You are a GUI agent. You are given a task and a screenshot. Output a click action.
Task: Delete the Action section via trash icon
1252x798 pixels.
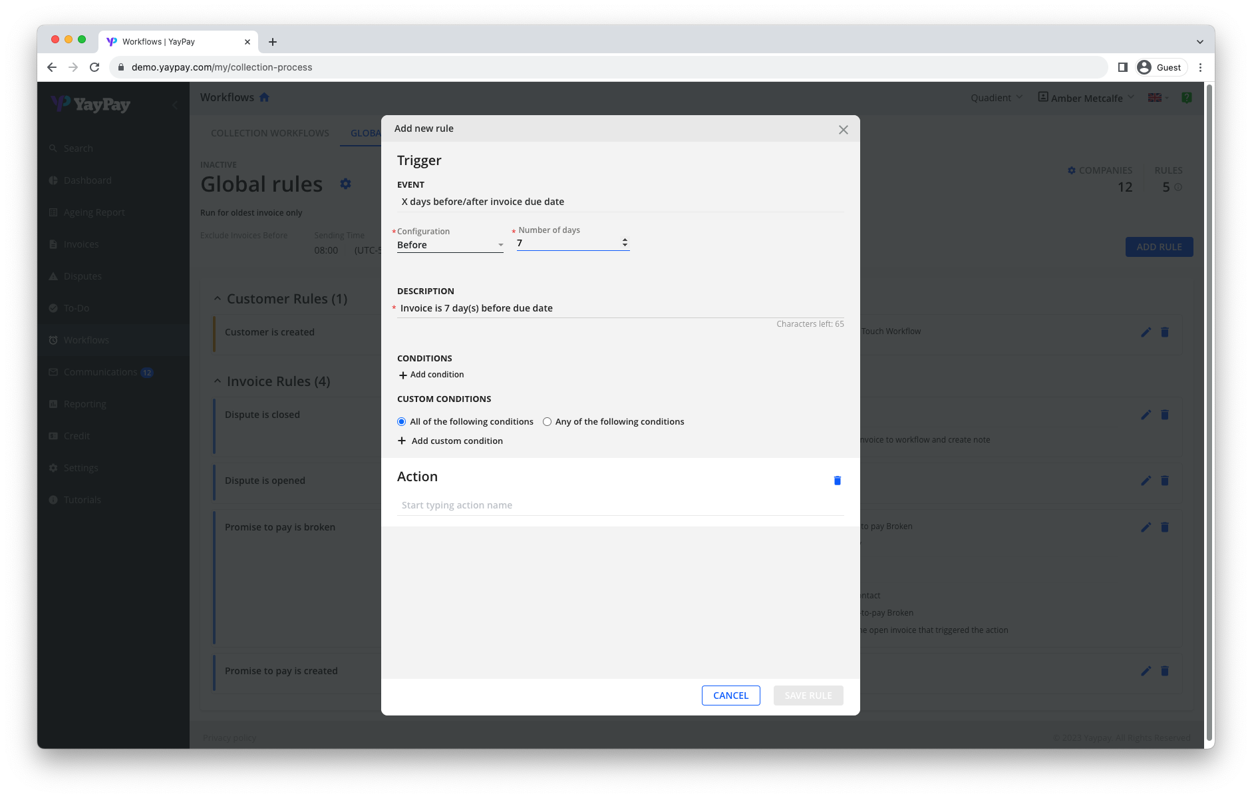click(836, 480)
